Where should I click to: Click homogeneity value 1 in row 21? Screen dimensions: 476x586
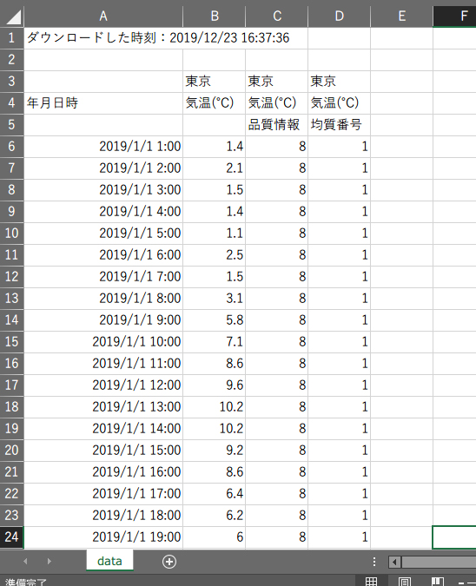pyautogui.click(x=339, y=471)
